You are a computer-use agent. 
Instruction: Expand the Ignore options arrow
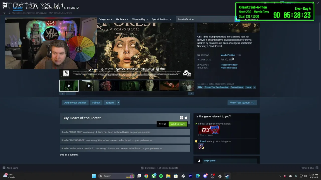pos(118,103)
